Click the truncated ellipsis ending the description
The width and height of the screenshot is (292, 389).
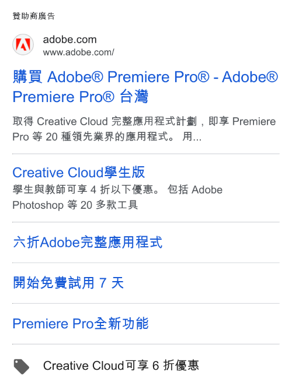tap(197, 138)
